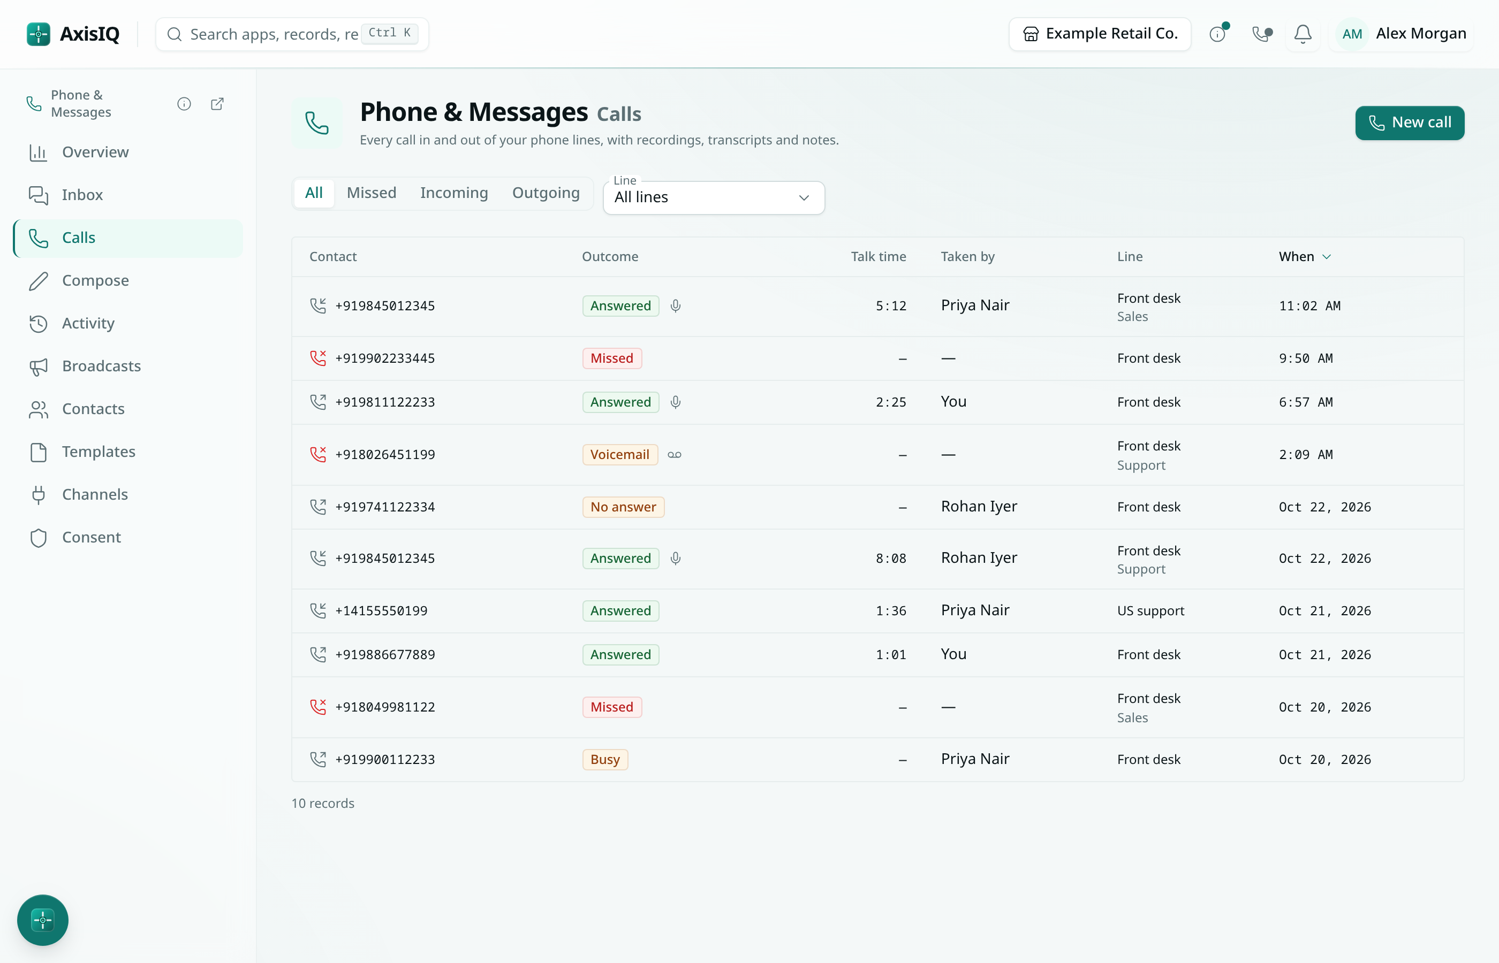The image size is (1499, 963).
Task: Open the Example Retail Co. workspace switcher
Action: [x=1099, y=34]
